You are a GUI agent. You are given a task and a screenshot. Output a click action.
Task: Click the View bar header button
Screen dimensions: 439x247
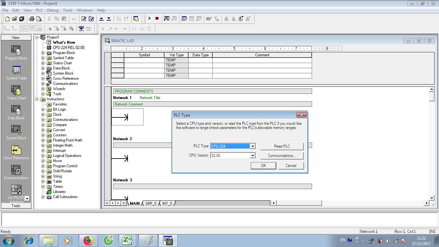pos(16,38)
